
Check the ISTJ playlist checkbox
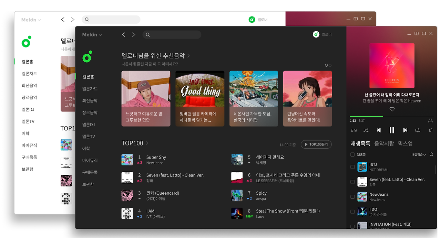tap(352, 167)
